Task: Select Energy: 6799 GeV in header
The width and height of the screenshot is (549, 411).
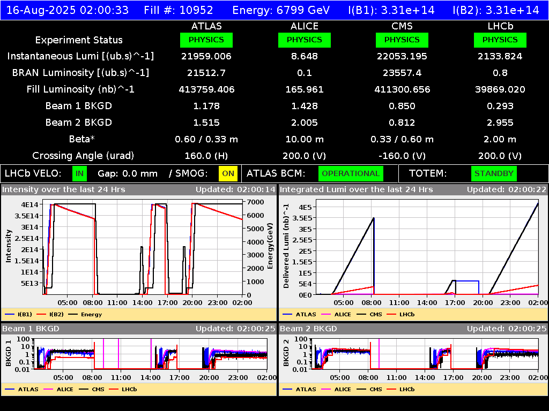Action: coord(281,10)
